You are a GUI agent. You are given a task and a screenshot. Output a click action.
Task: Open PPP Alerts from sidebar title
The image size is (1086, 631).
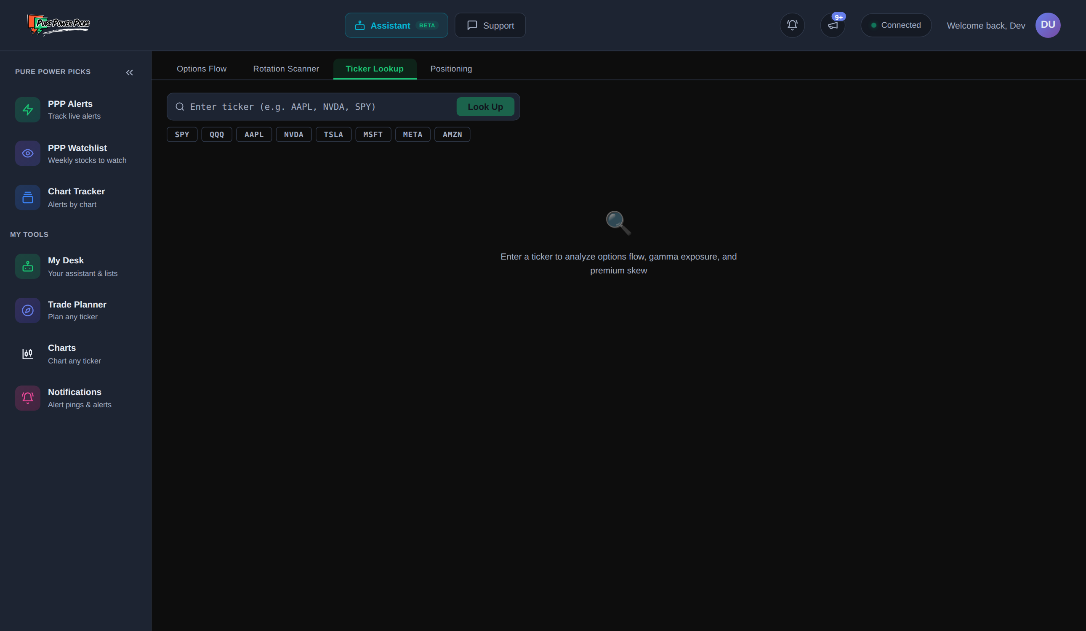pyautogui.click(x=70, y=104)
